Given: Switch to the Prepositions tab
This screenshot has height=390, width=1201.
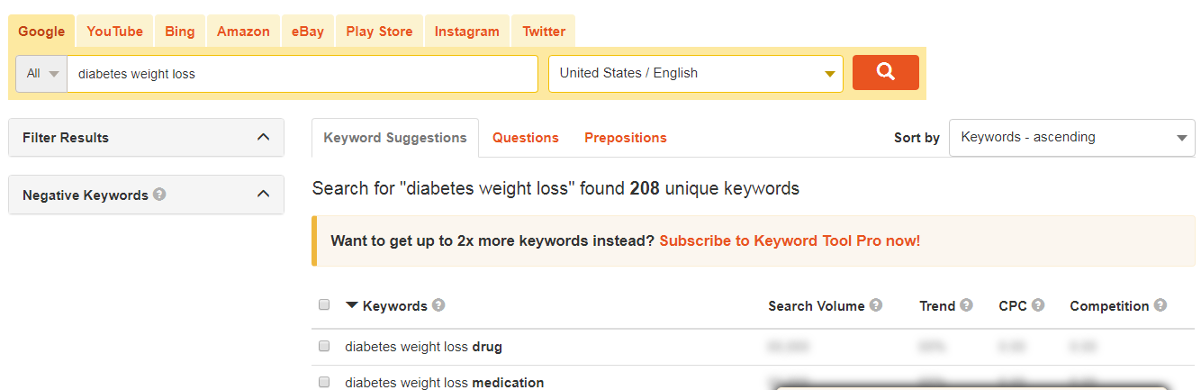Looking at the screenshot, I should tap(626, 138).
